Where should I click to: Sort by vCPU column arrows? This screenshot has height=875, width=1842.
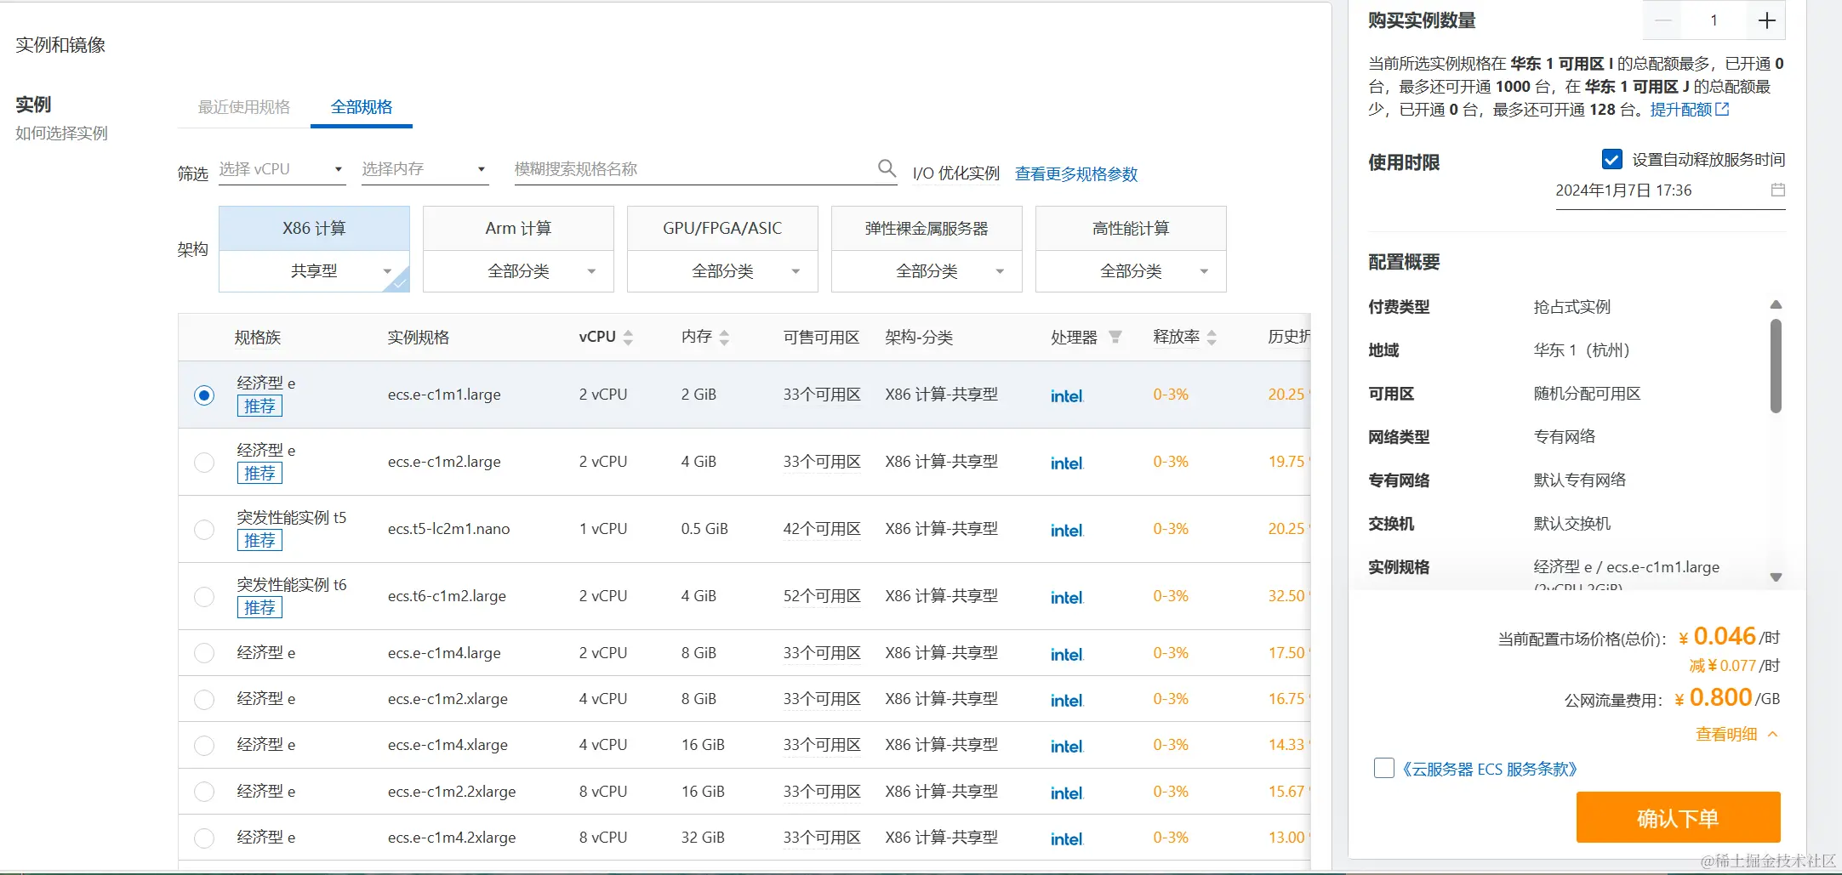point(628,337)
